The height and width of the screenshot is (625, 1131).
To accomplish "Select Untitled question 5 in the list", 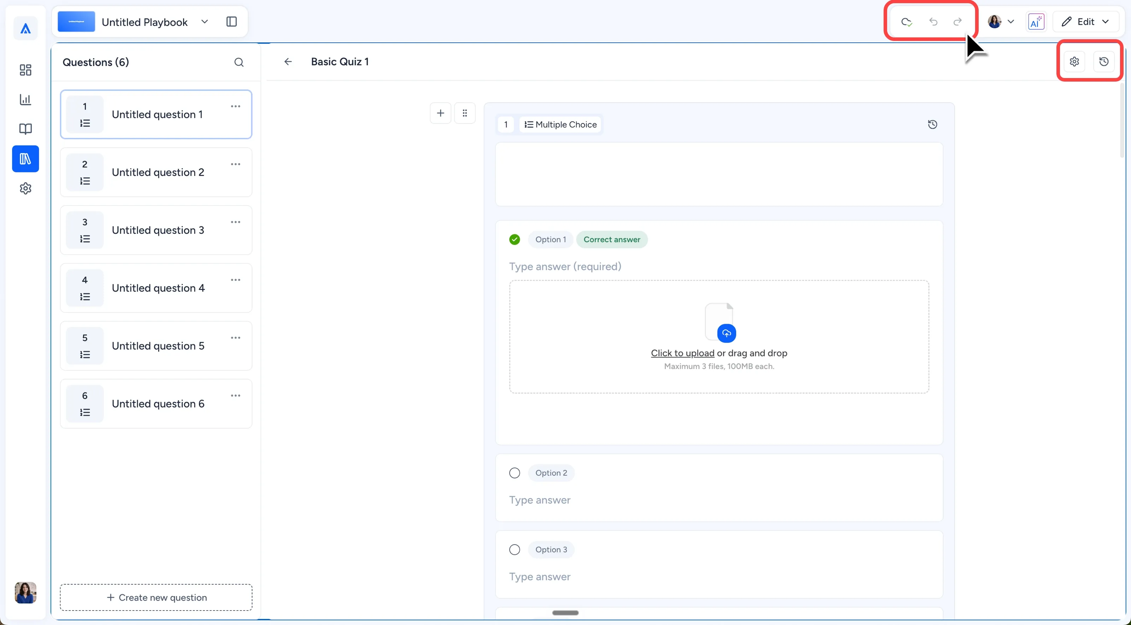I will [156, 346].
